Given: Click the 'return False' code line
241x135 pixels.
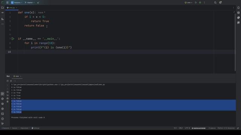Looking at the screenshot, I should (x=34, y=25).
